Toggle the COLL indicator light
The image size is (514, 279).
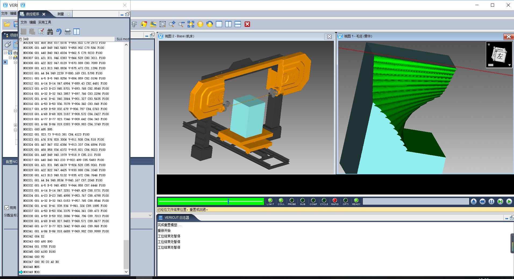[281, 200]
